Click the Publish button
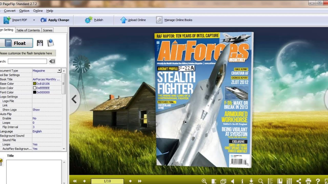 (94, 20)
